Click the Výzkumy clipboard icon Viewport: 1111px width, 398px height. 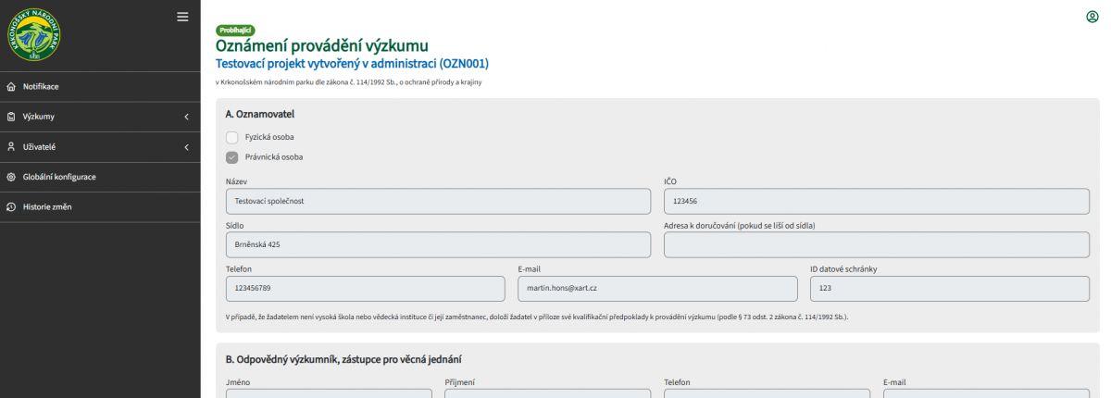tap(11, 117)
